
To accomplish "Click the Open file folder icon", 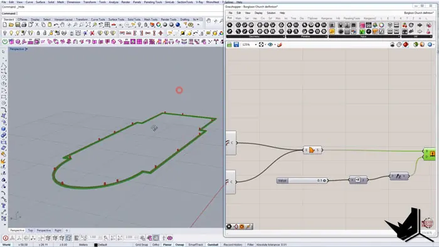I will [11, 25].
